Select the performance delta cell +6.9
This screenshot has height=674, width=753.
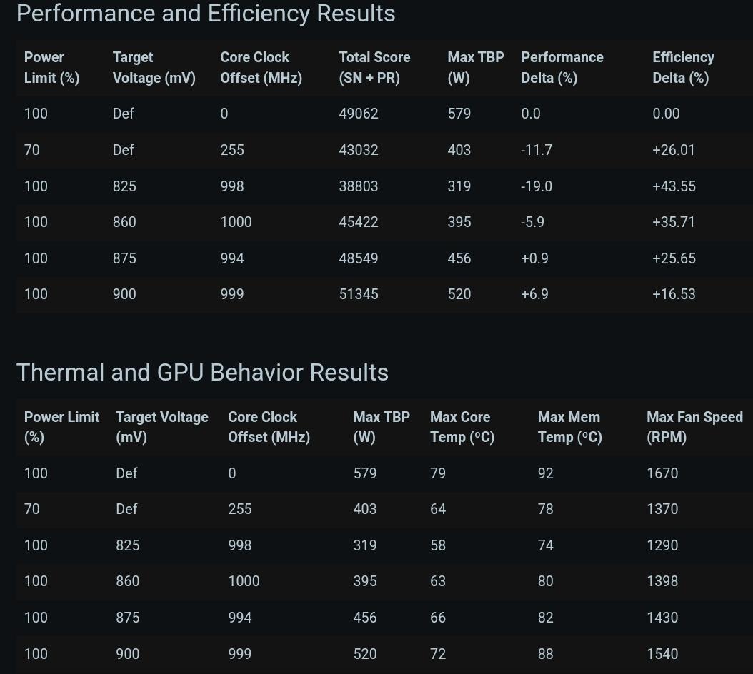tap(534, 294)
